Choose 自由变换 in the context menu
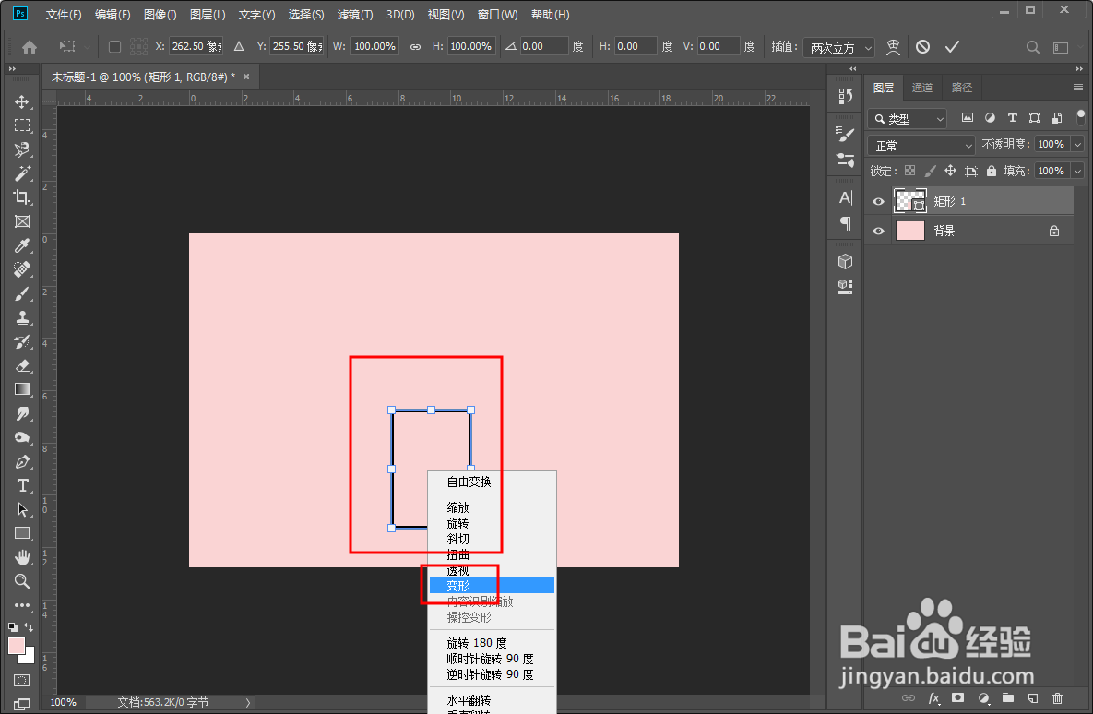Screen dimensions: 1093x714 tap(493, 482)
